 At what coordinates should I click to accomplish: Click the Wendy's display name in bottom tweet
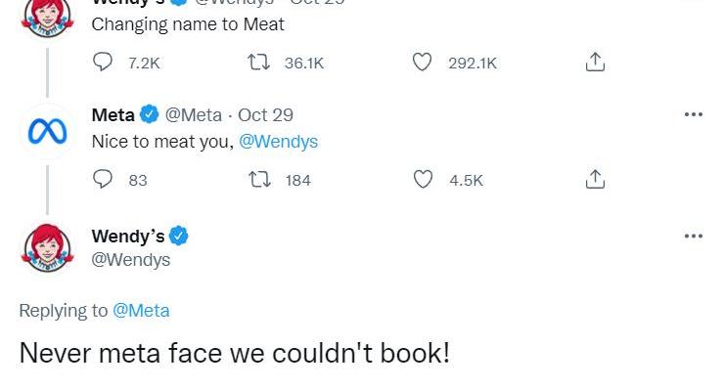pyautogui.click(x=128, y=236)
